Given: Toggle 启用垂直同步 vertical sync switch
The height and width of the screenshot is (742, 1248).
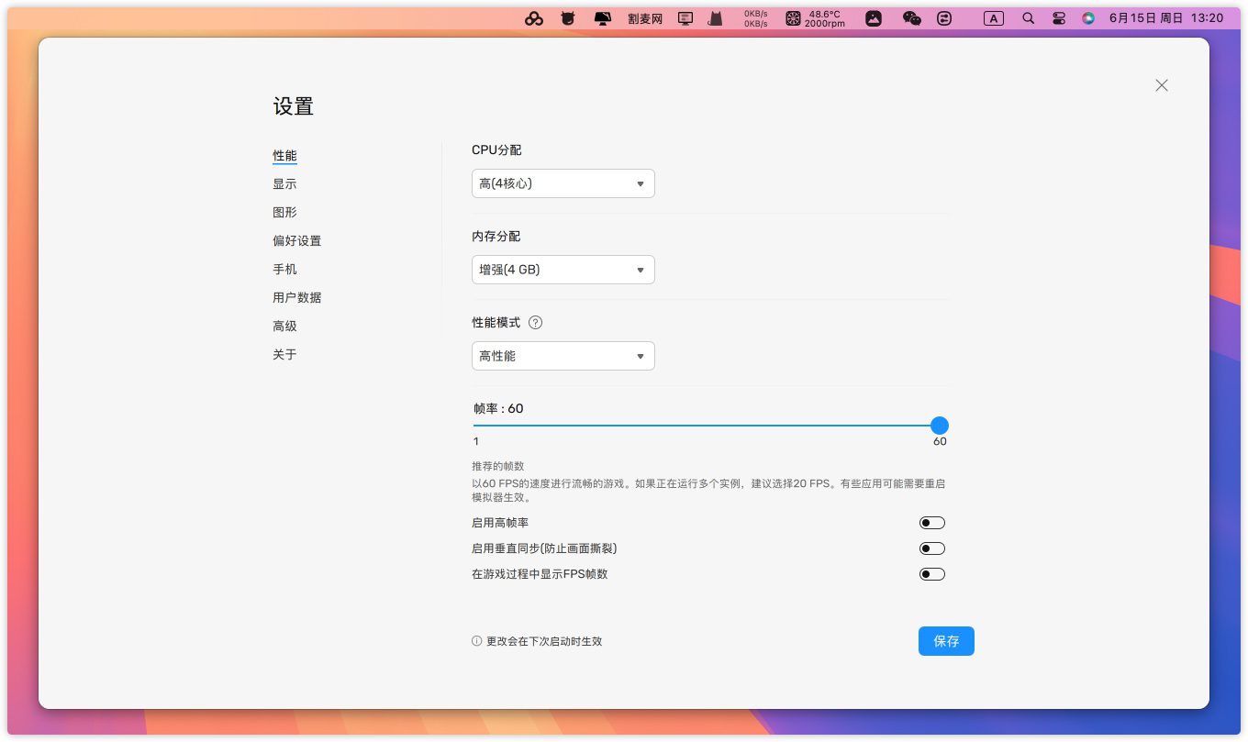Looking at the screenshot, I should coord(931,548).
